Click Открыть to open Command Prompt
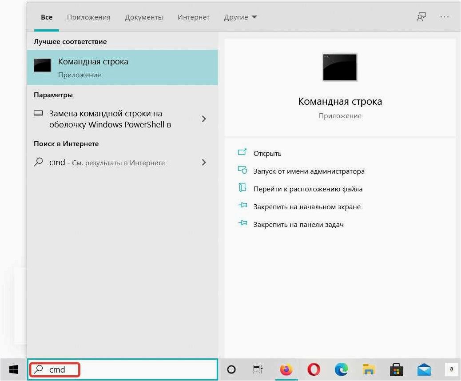This screenshot has width=461, height=381. point(267,154)
